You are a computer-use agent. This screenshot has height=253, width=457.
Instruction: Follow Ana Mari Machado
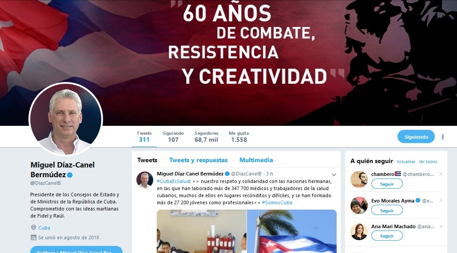pyautogui.click(x=387, y=236)
